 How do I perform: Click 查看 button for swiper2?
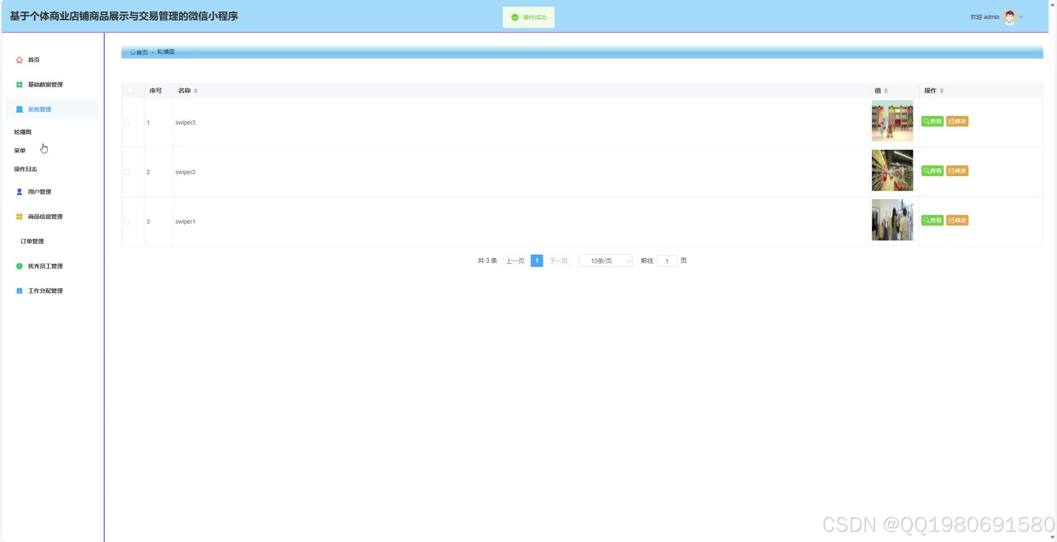click(x=932, y=171)
